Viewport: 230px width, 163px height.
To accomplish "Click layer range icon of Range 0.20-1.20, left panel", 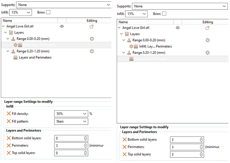I will coord(13,51).
